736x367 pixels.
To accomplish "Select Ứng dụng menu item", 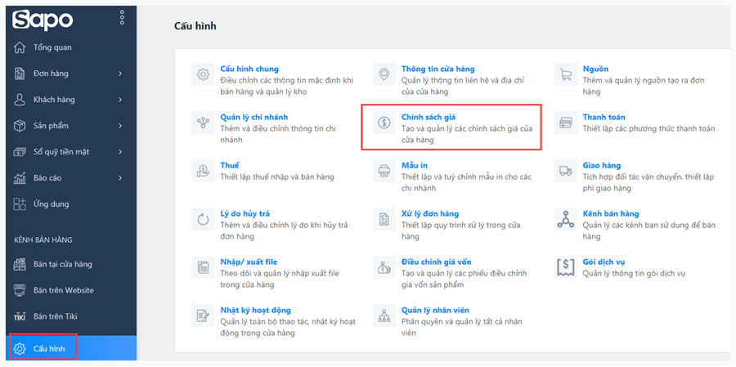I will pyautogui.click(x=52, y=204).
